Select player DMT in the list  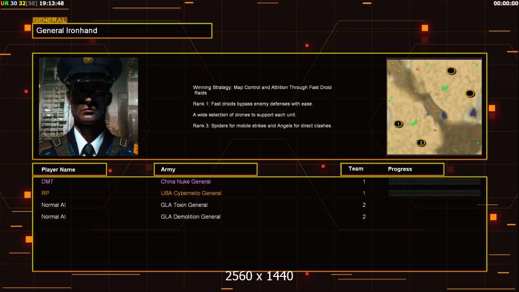click(x=47, y=182)
